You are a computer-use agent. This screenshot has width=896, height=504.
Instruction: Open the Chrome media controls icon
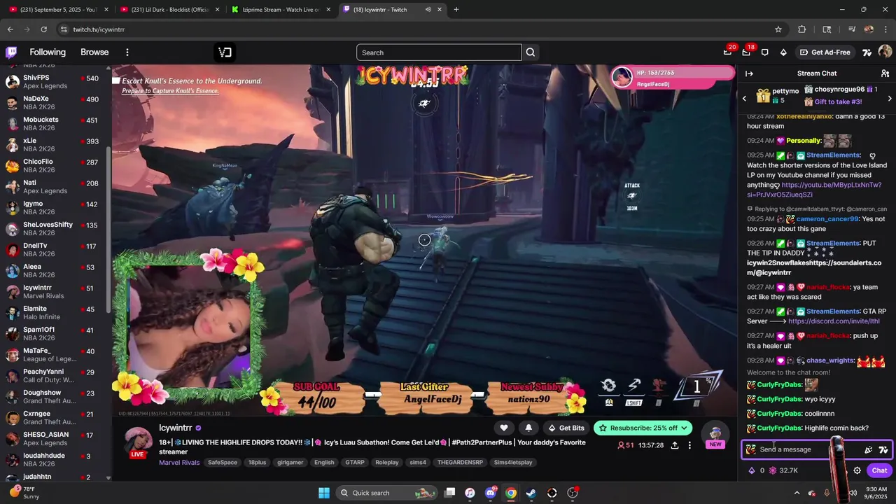click(x=852, y=29)
